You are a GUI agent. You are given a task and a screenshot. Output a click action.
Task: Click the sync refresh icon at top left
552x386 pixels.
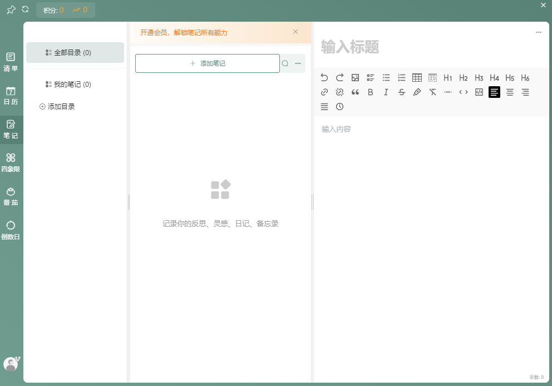click(24, 9)
